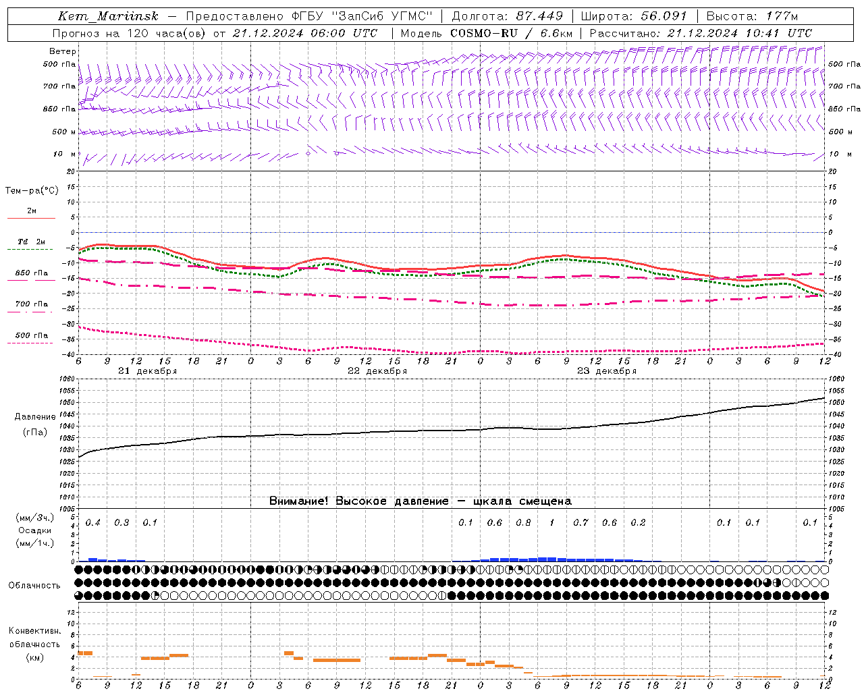
Task: Click the 'Давление' pressure panel label
Action: pos(35,417)
